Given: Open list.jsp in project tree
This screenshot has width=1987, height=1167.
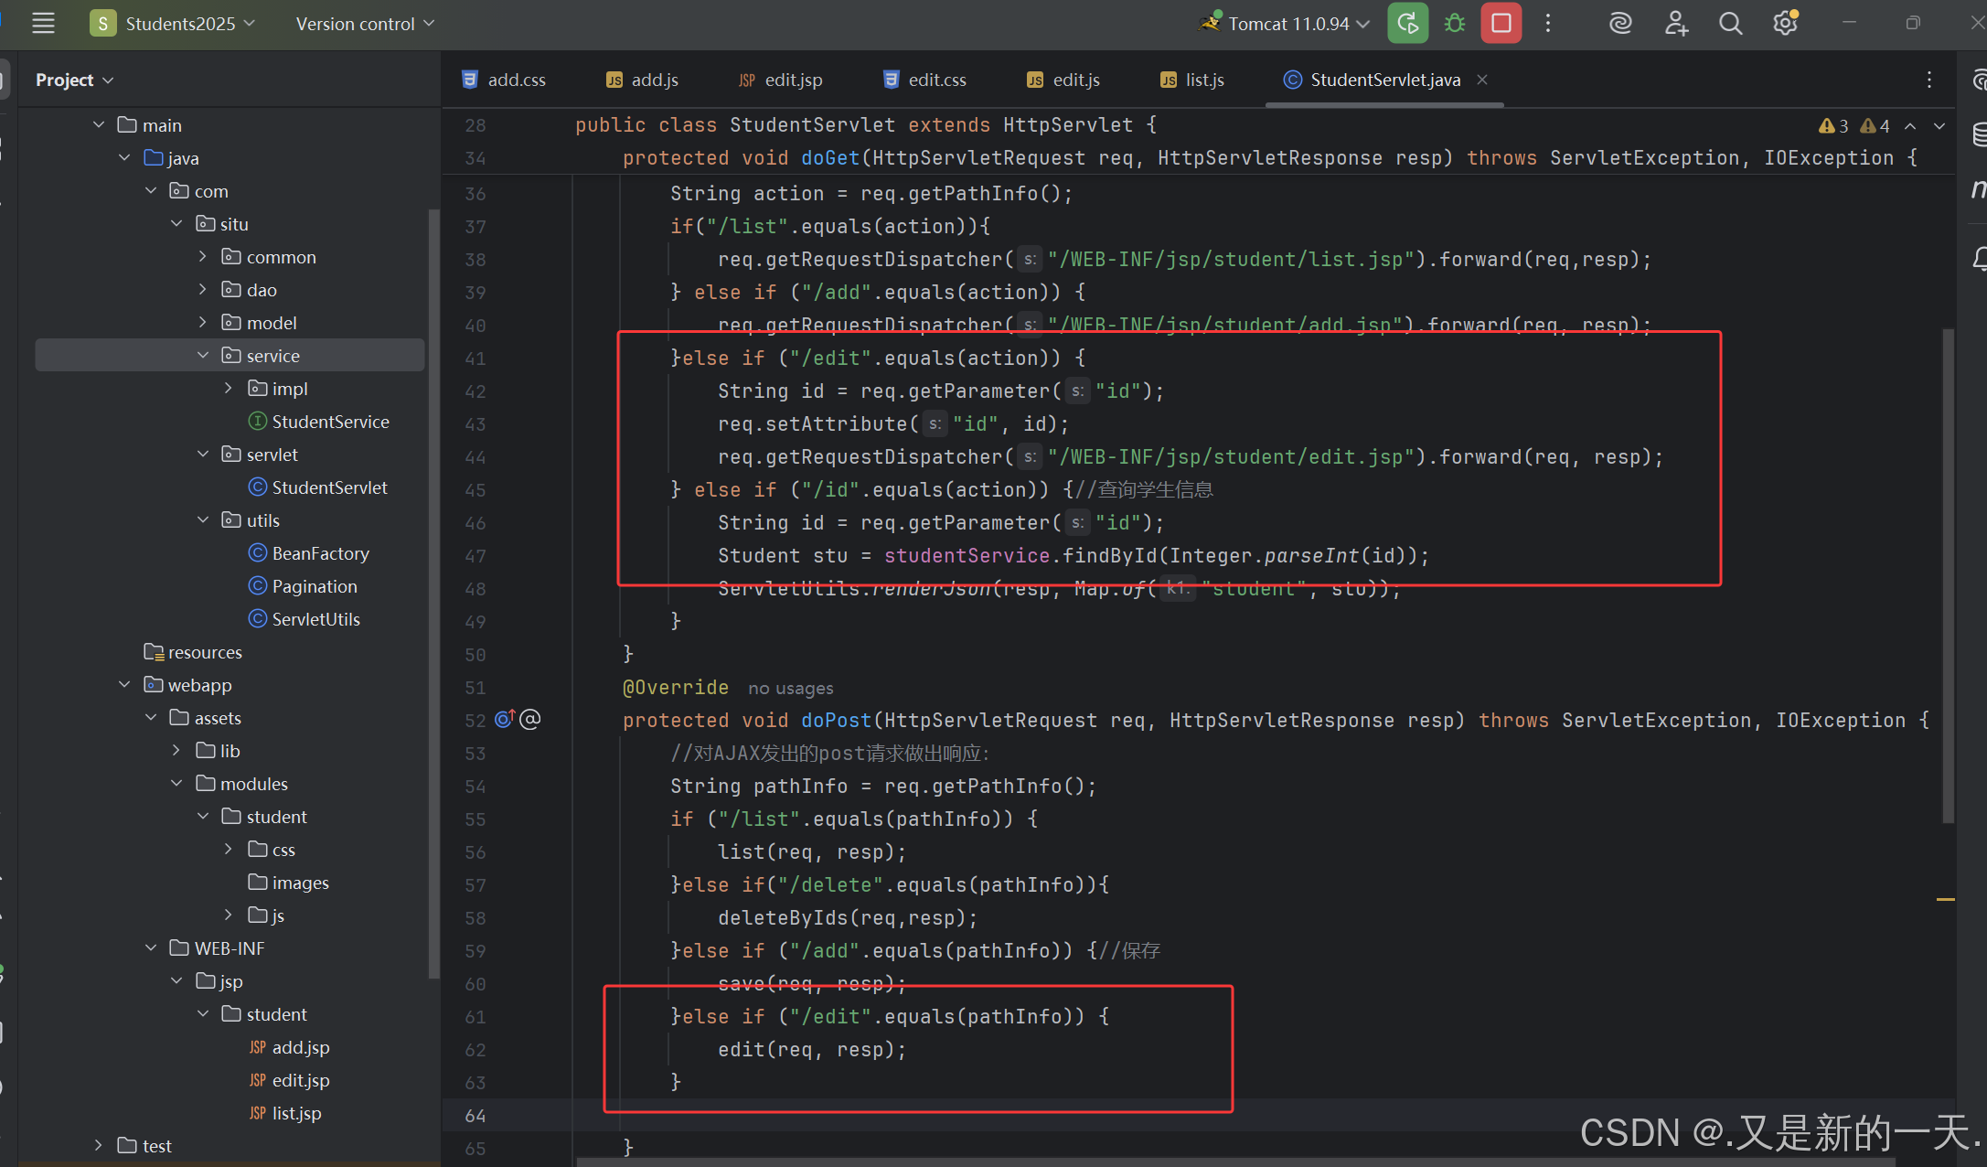Looking at the screenshot, I should click(285, 1113).
